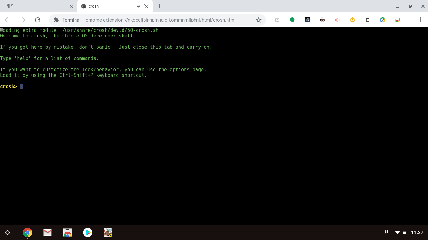Open Chrome Web Store from the shelf
Image resolution: width=428 pixels, height=240 pixels.
[68, 232]
